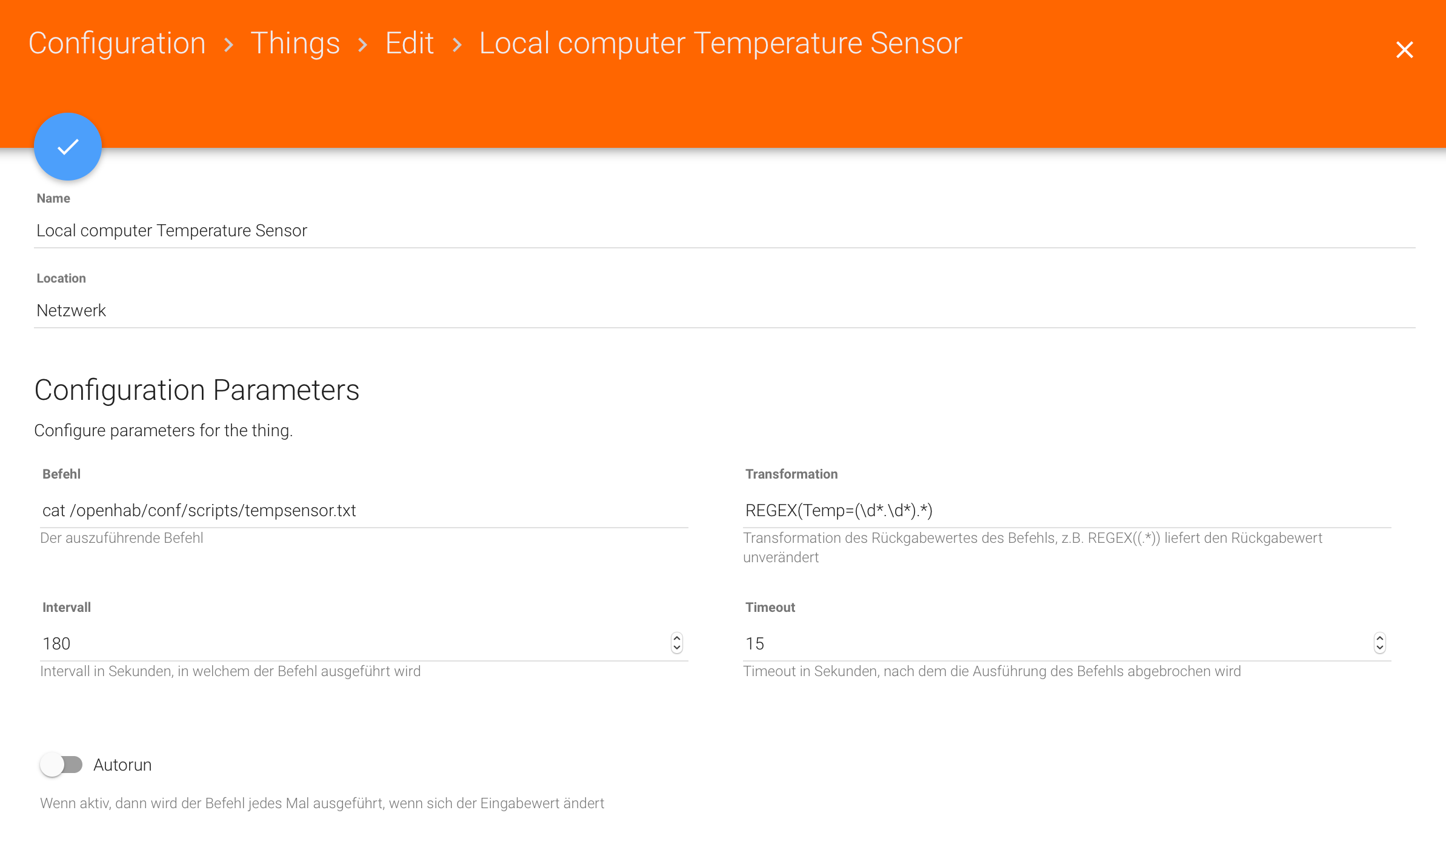The width and height of the screenshot is (1446, 853).
Task: Click the Intervall value field showing 180
Action: (x=352, y=644)
